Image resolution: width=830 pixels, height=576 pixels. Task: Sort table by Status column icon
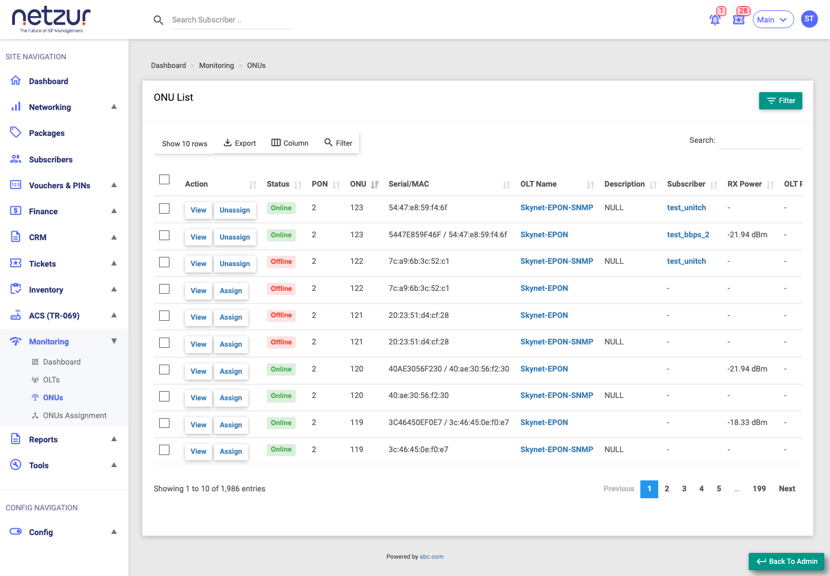[x=298, y=185]
